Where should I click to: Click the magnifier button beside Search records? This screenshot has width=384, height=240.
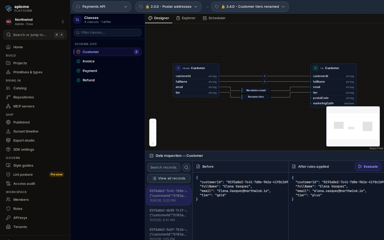pyautogui.click(x=186, y=167)
